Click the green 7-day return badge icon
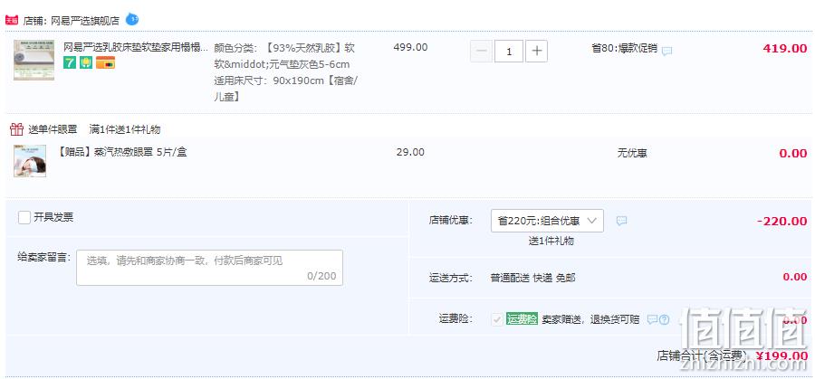 click(x=70, y=62)
